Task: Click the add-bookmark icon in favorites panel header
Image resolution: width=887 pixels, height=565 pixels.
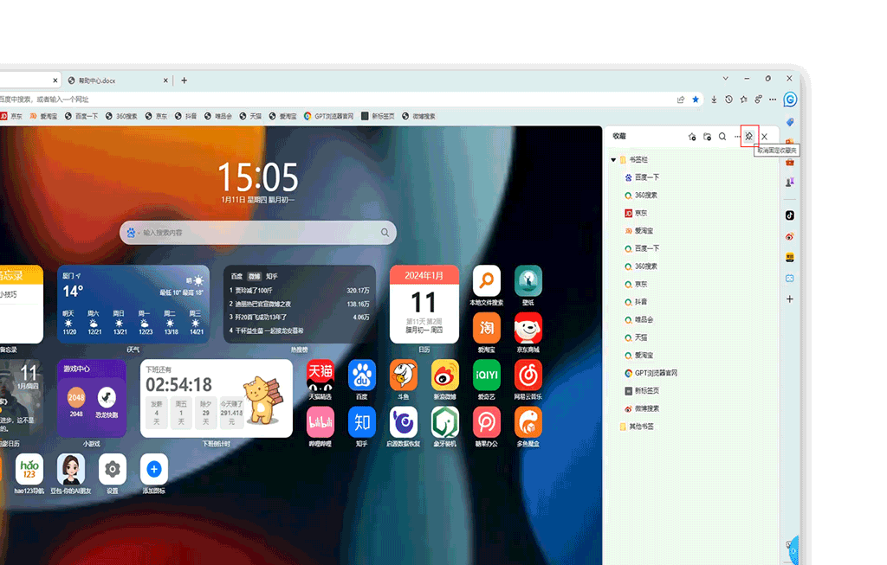Action: click(x=692, y=136)
